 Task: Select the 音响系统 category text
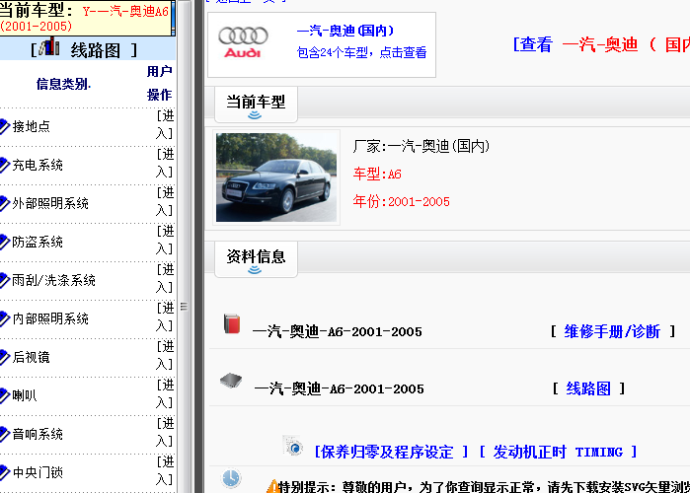click(38, 434)
